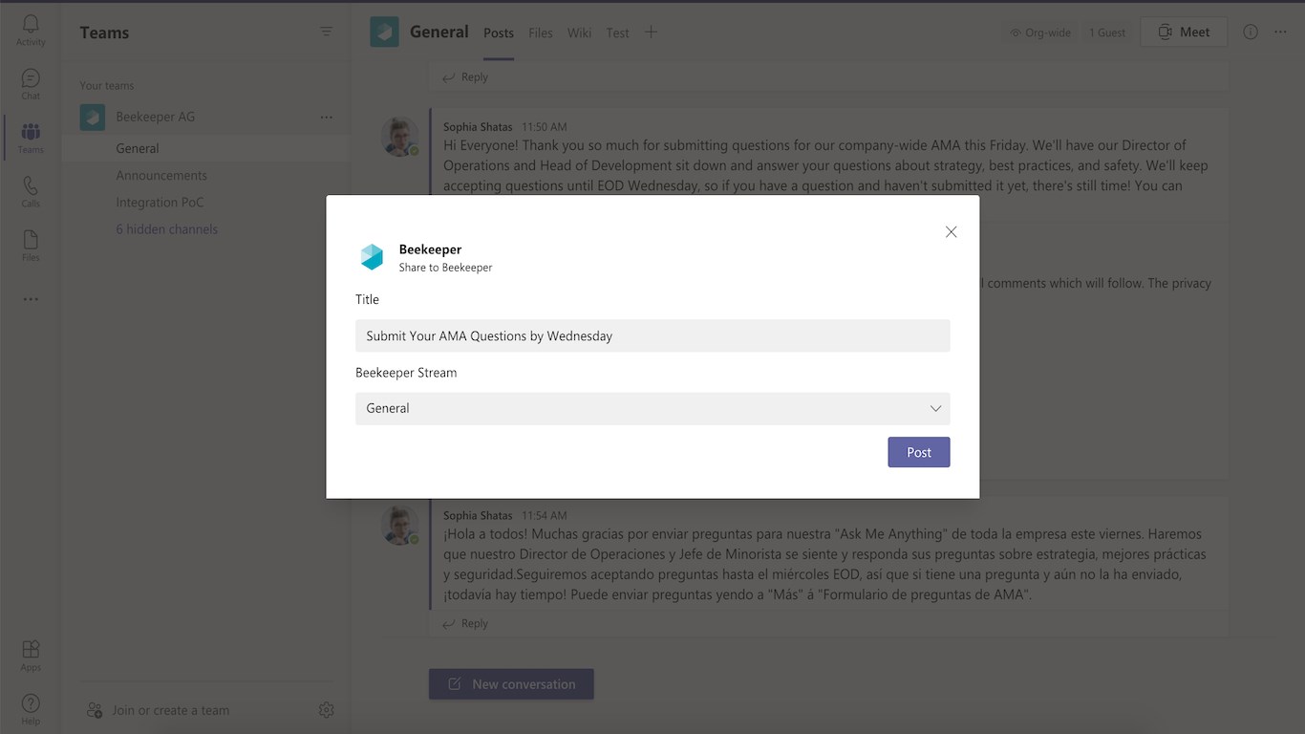Viewport: 1305px width, 734px height.
Task: Open channel info icon in header
Action: coord(1251,32)
